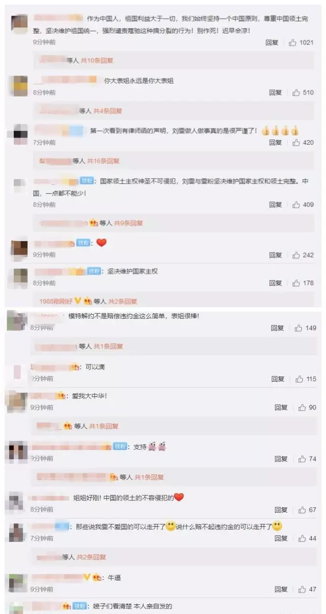
Task: Like the red heart comment with 242 likes
Action: [x=296, y=255]
